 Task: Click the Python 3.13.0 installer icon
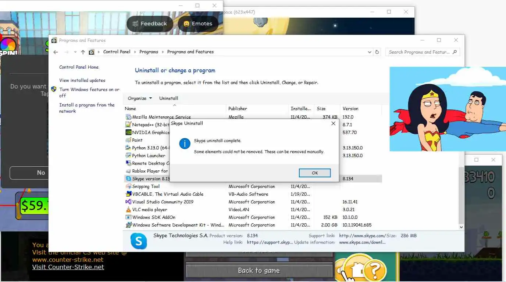point(128,148)
